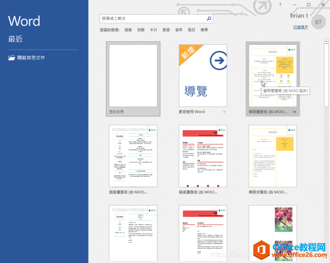Choose the 創意履歷表 template thumbnail
Screen dimensions: 330x263
133,156
